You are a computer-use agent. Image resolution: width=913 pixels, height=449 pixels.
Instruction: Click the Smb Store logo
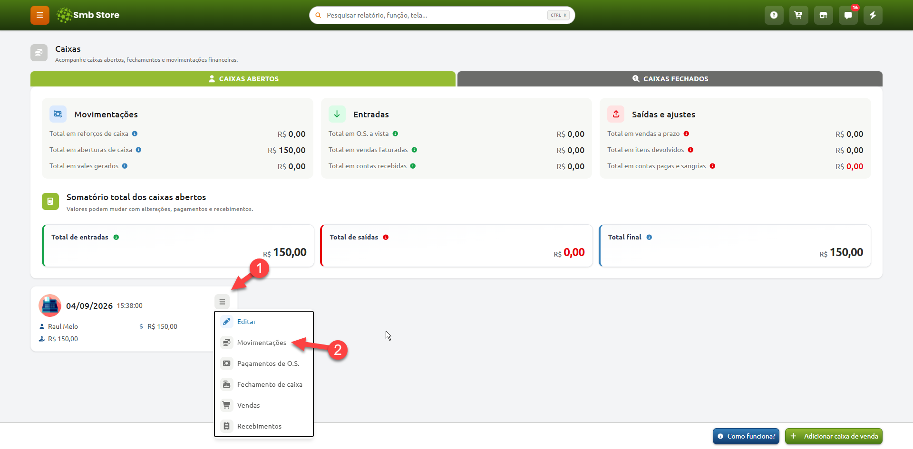point(88,15)
